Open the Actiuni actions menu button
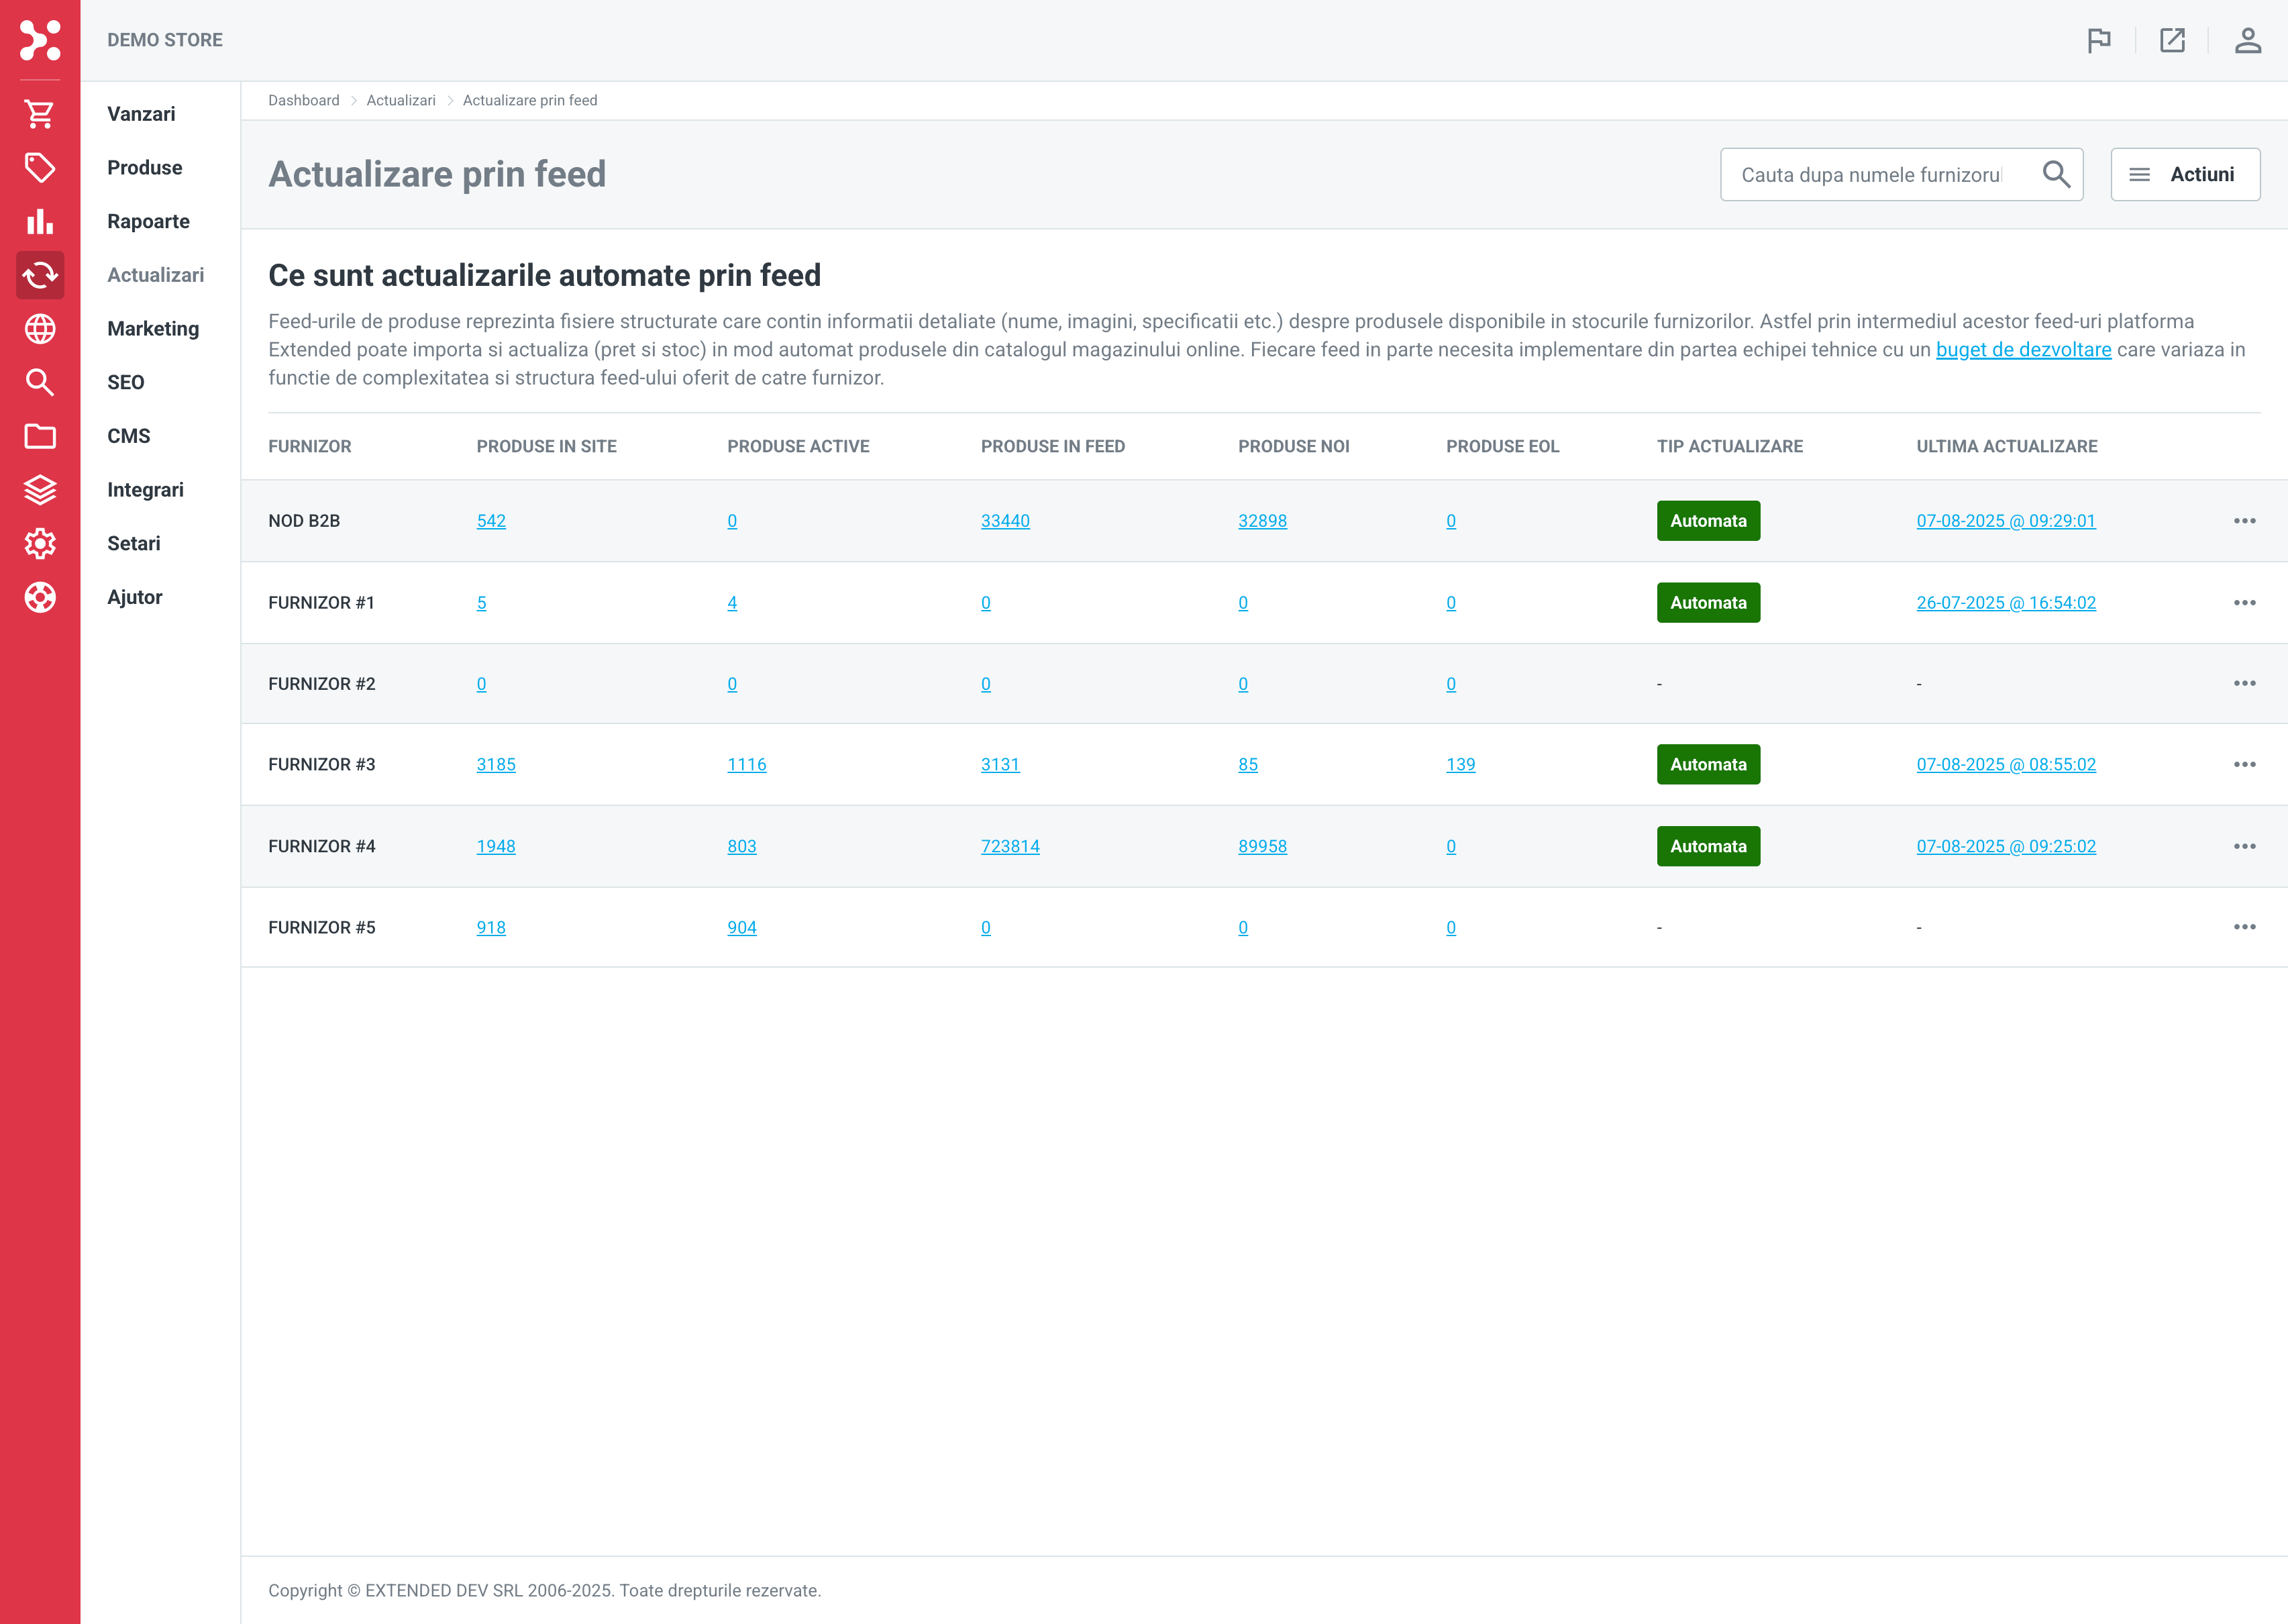 (2185, 174)
